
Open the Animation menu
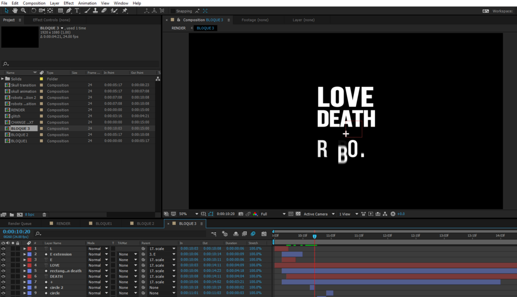click(87, 3)
